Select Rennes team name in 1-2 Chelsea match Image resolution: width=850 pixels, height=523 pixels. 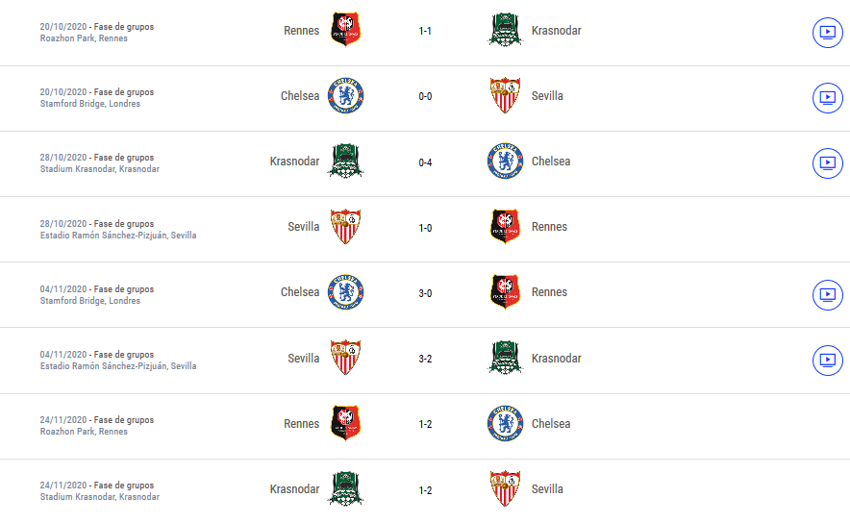[x=301, y=424]
